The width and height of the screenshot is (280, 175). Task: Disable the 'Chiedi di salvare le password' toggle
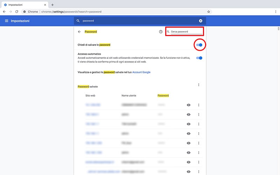click(199, 45)
